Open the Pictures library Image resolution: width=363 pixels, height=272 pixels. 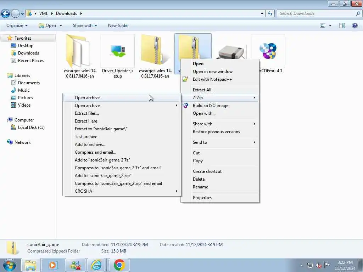click(25, 98)
